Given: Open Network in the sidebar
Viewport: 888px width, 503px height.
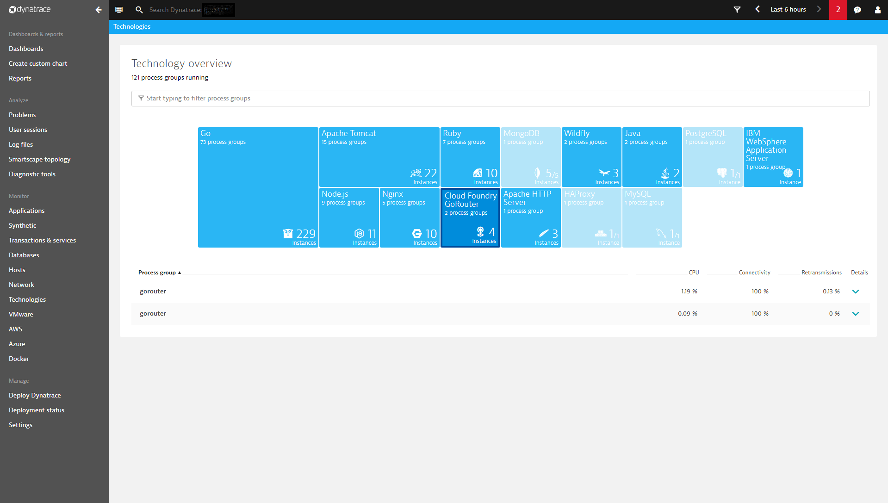Looking at the screenshot, I should (21, 285).
